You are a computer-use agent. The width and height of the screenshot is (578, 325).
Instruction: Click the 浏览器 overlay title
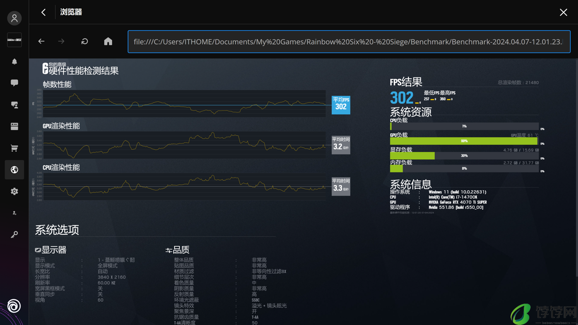(71, 12)
